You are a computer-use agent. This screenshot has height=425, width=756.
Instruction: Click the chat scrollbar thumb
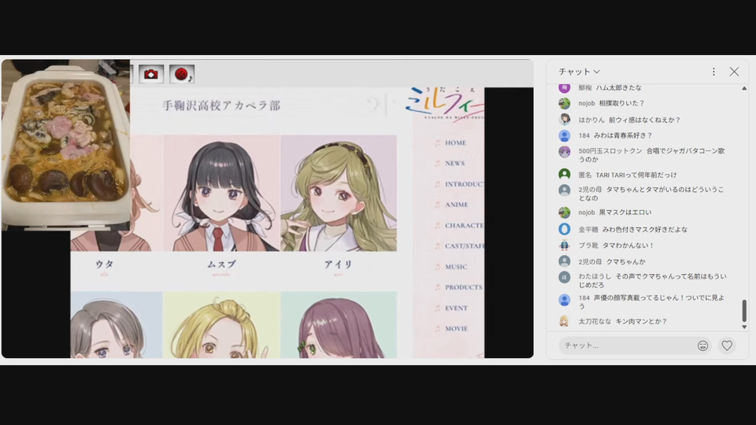(744, 310)
